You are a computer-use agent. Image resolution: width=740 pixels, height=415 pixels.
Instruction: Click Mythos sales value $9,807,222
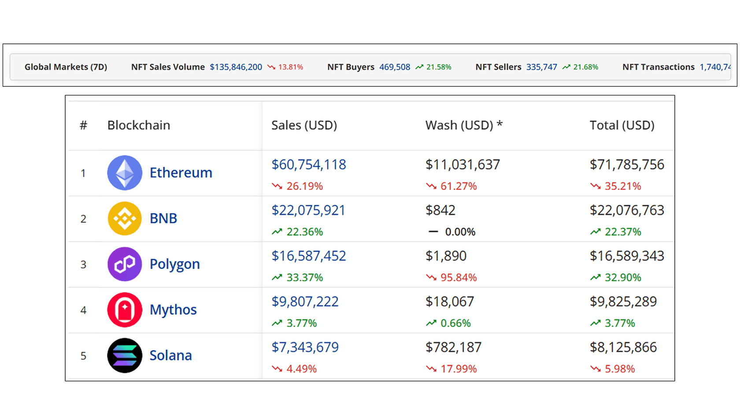pos(305,302)
